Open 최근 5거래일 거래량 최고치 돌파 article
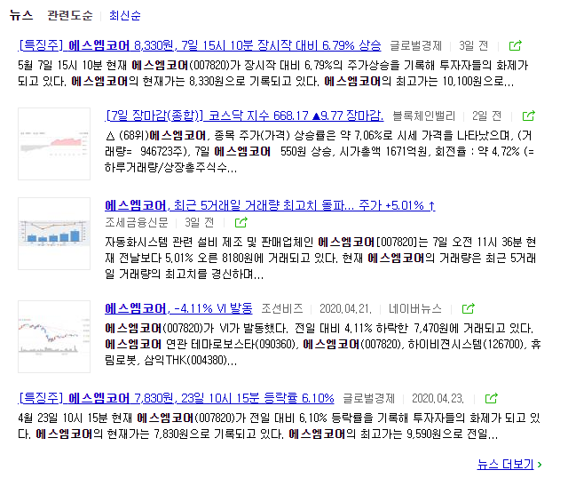Image resolution: width=568 pixels, height=478 pixels. pyautogui.click(x=270, y=205)
